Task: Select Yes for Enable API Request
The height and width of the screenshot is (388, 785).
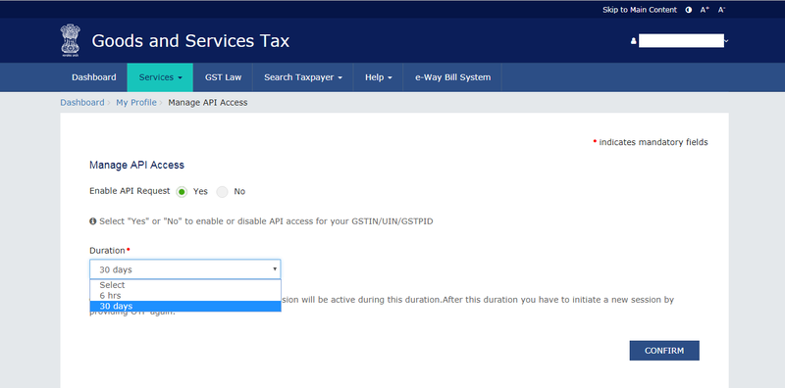Action: click(x=182, y=191)
